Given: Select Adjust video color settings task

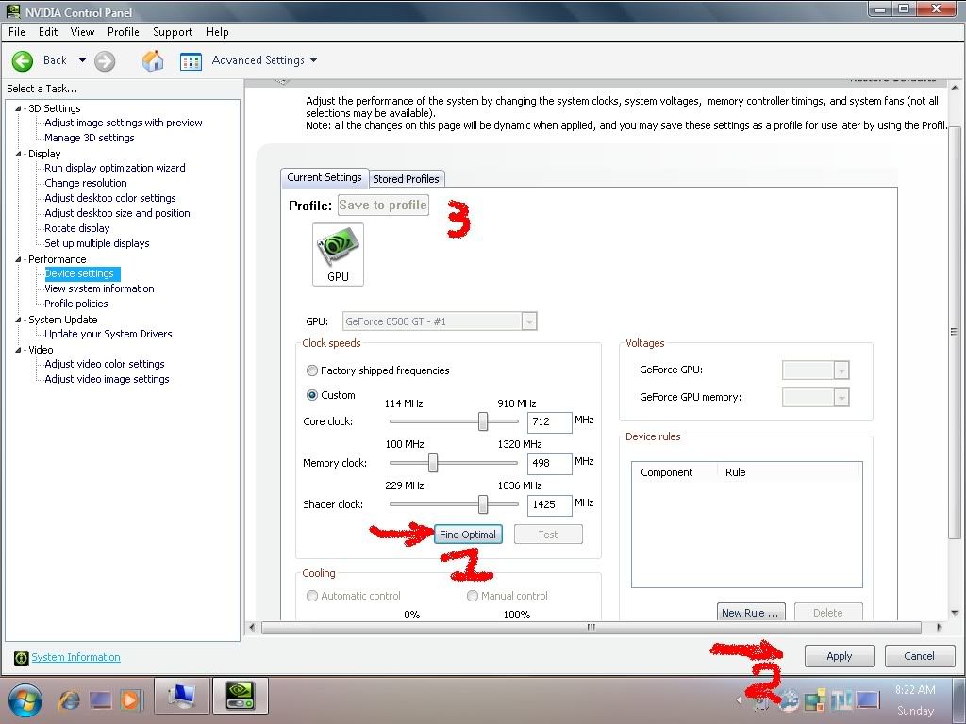Looking at the screenshot, I should click(104, 364).
